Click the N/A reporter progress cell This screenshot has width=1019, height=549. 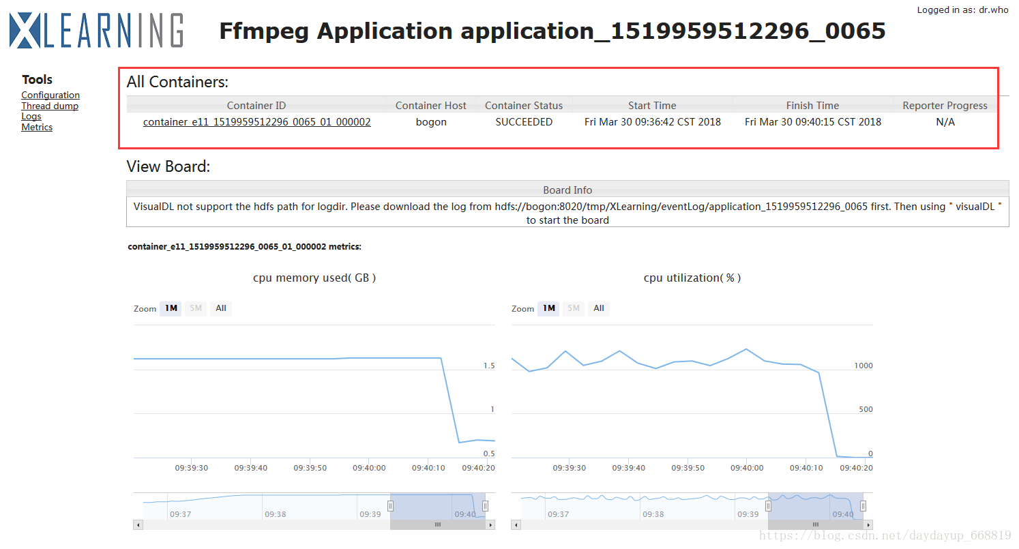point(945,122)
